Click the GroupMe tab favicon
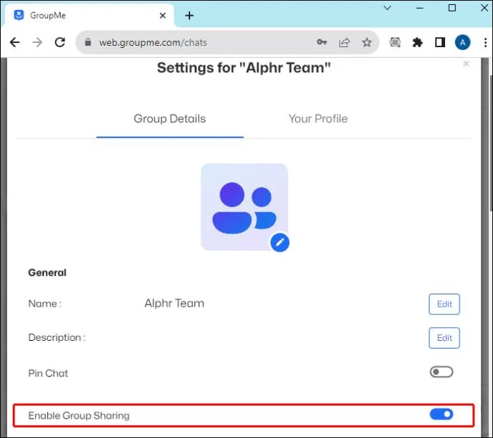The height and width of the screenshot is (438, 493). click(19, 15)
